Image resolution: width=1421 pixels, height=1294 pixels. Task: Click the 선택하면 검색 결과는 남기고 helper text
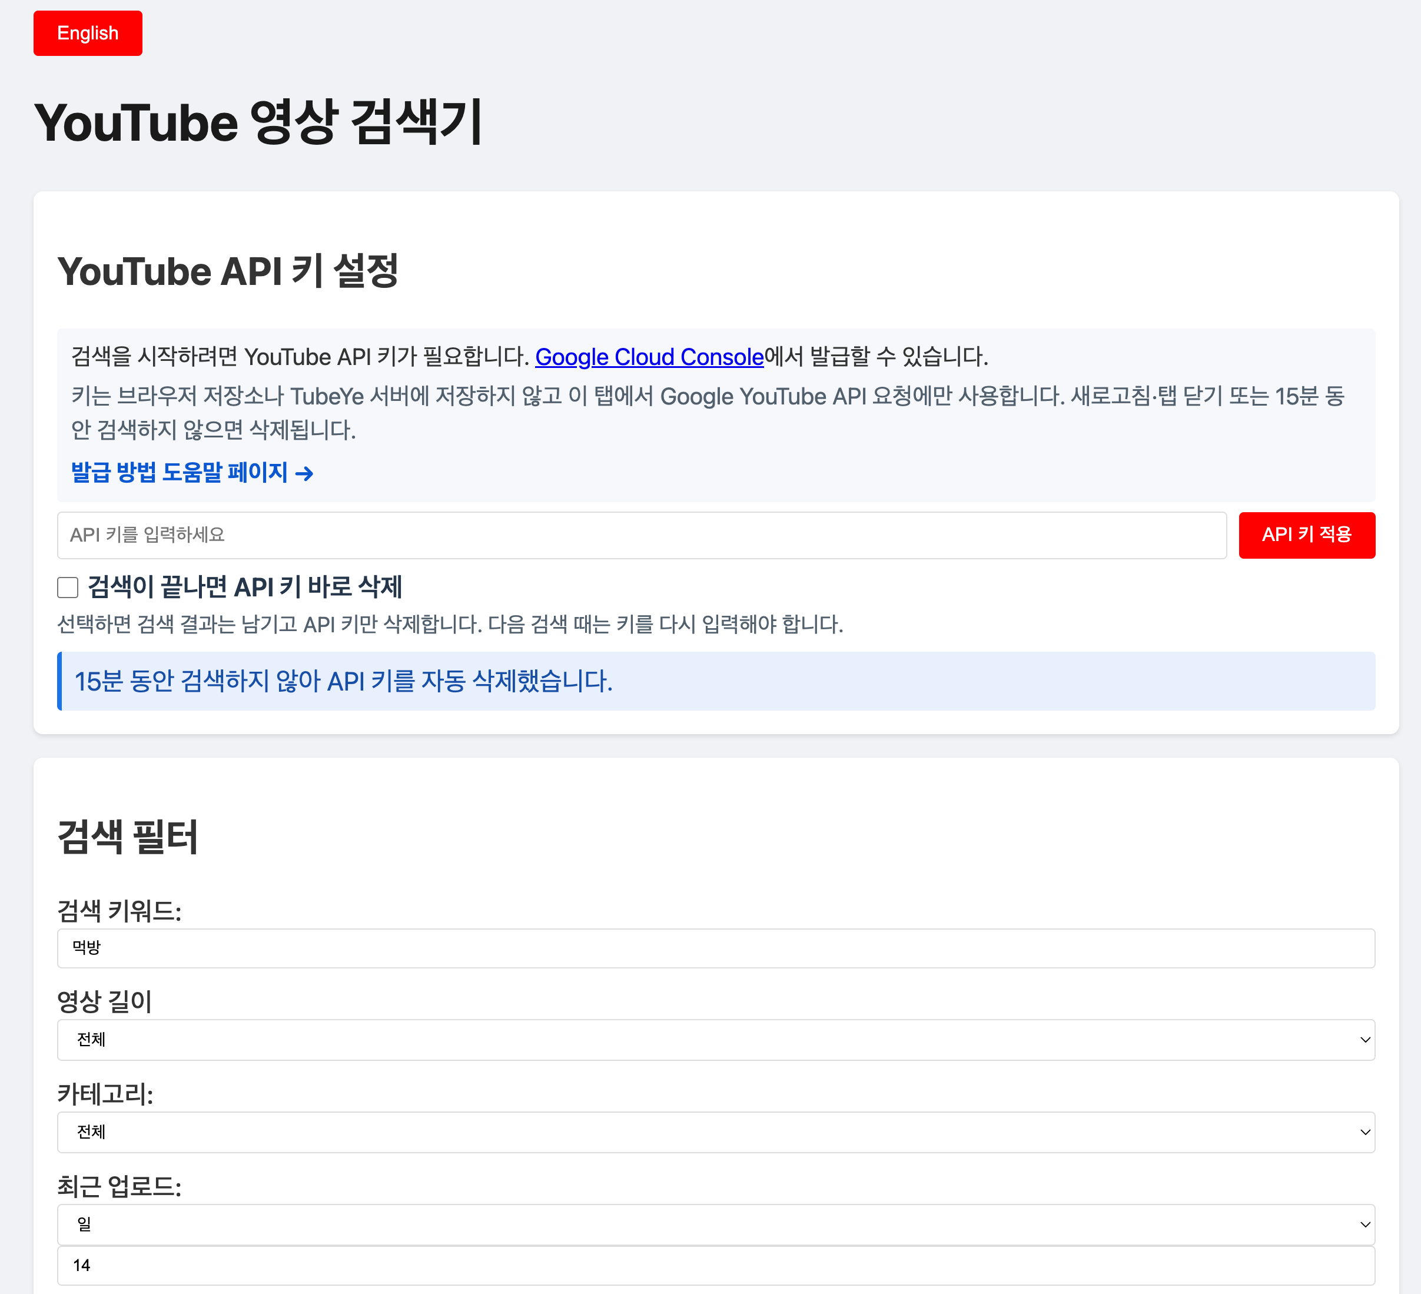450,623
